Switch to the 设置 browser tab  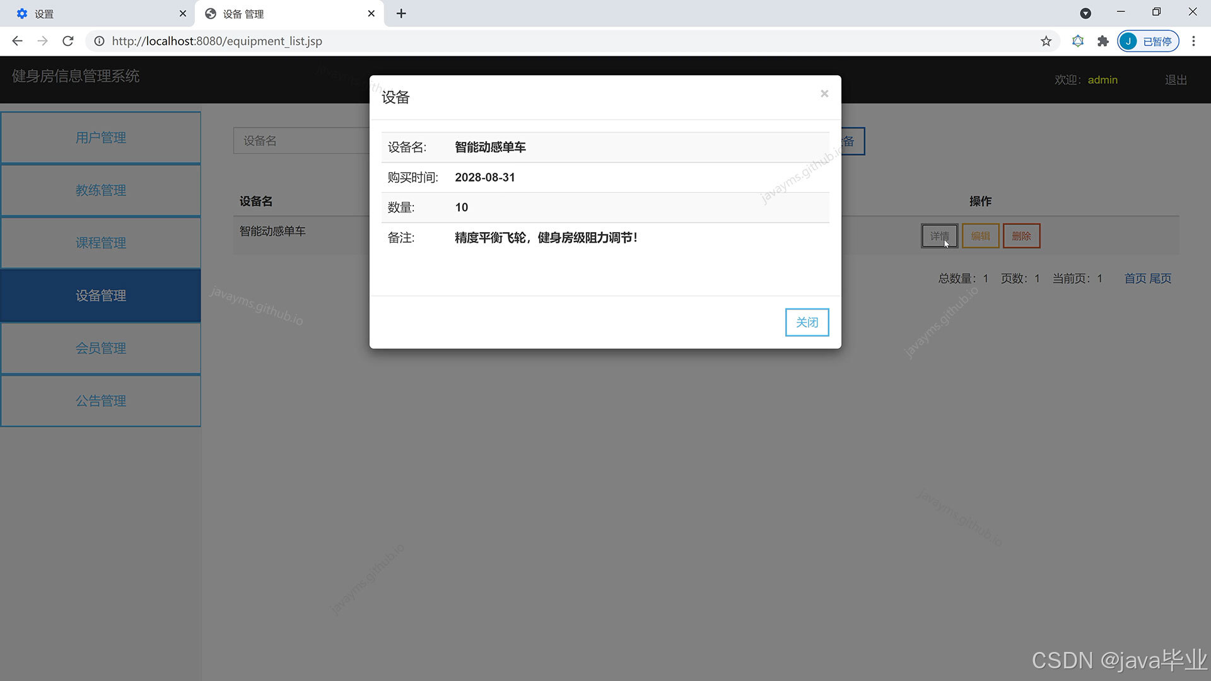[x=98, y=13]
